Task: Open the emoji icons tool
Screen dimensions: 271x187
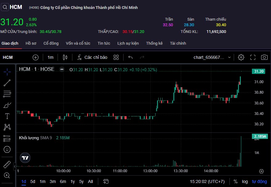Action: (7, 149)
